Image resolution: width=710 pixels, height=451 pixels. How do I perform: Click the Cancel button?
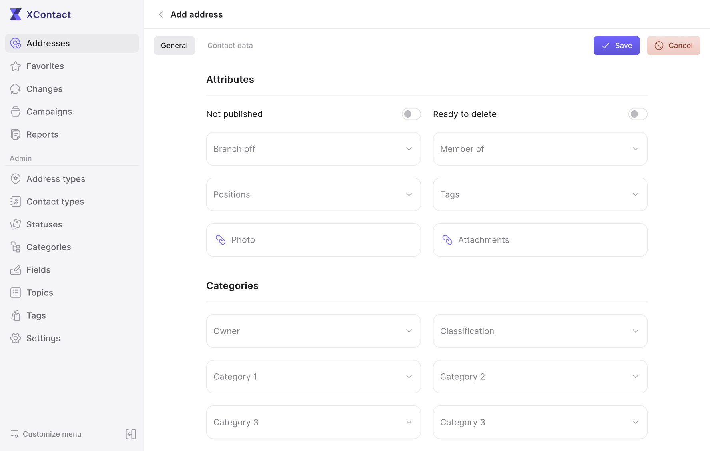pos(674,46)
